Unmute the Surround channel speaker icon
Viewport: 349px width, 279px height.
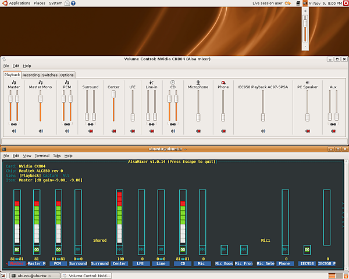[x=90, y=131]
